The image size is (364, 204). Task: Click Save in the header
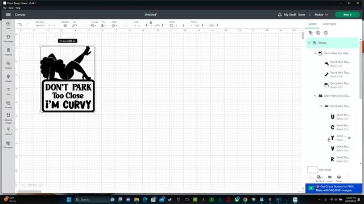pyautogui.click(x=301, y=15)
